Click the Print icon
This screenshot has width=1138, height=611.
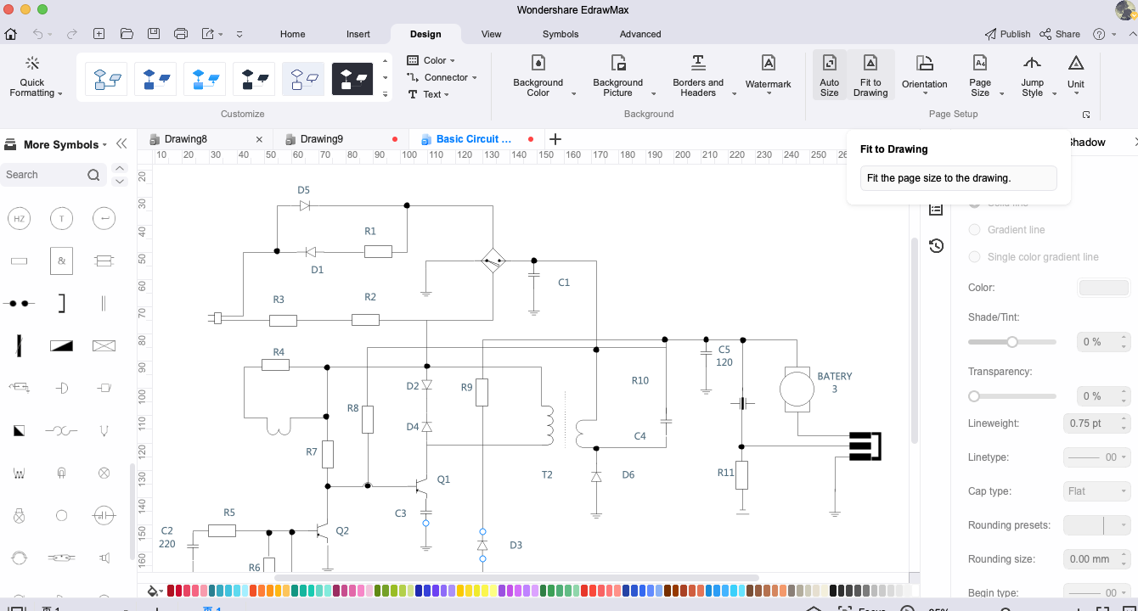click(181, 34)
